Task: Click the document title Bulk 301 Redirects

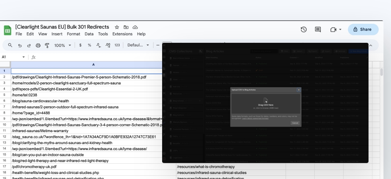Action: [x=62, y=27]
